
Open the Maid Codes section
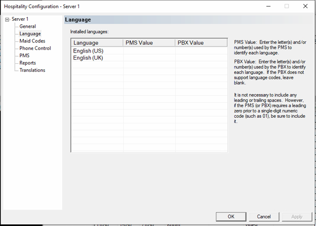coord(32,41)
